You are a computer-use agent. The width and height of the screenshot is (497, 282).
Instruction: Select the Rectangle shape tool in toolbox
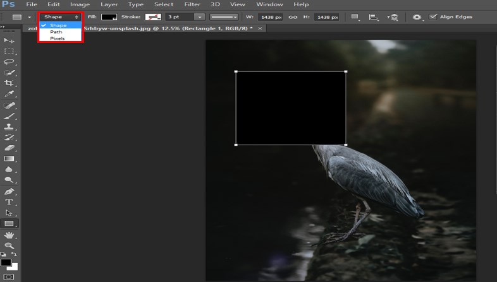9,223
